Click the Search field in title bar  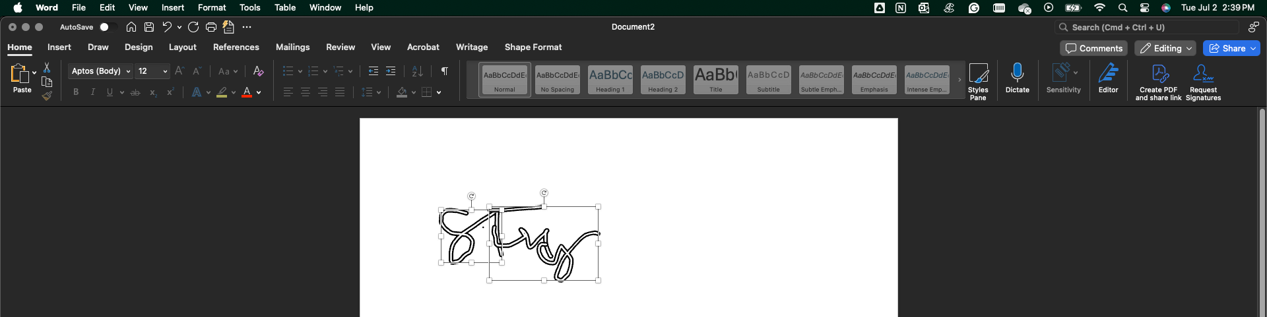tap(1147, 27)
